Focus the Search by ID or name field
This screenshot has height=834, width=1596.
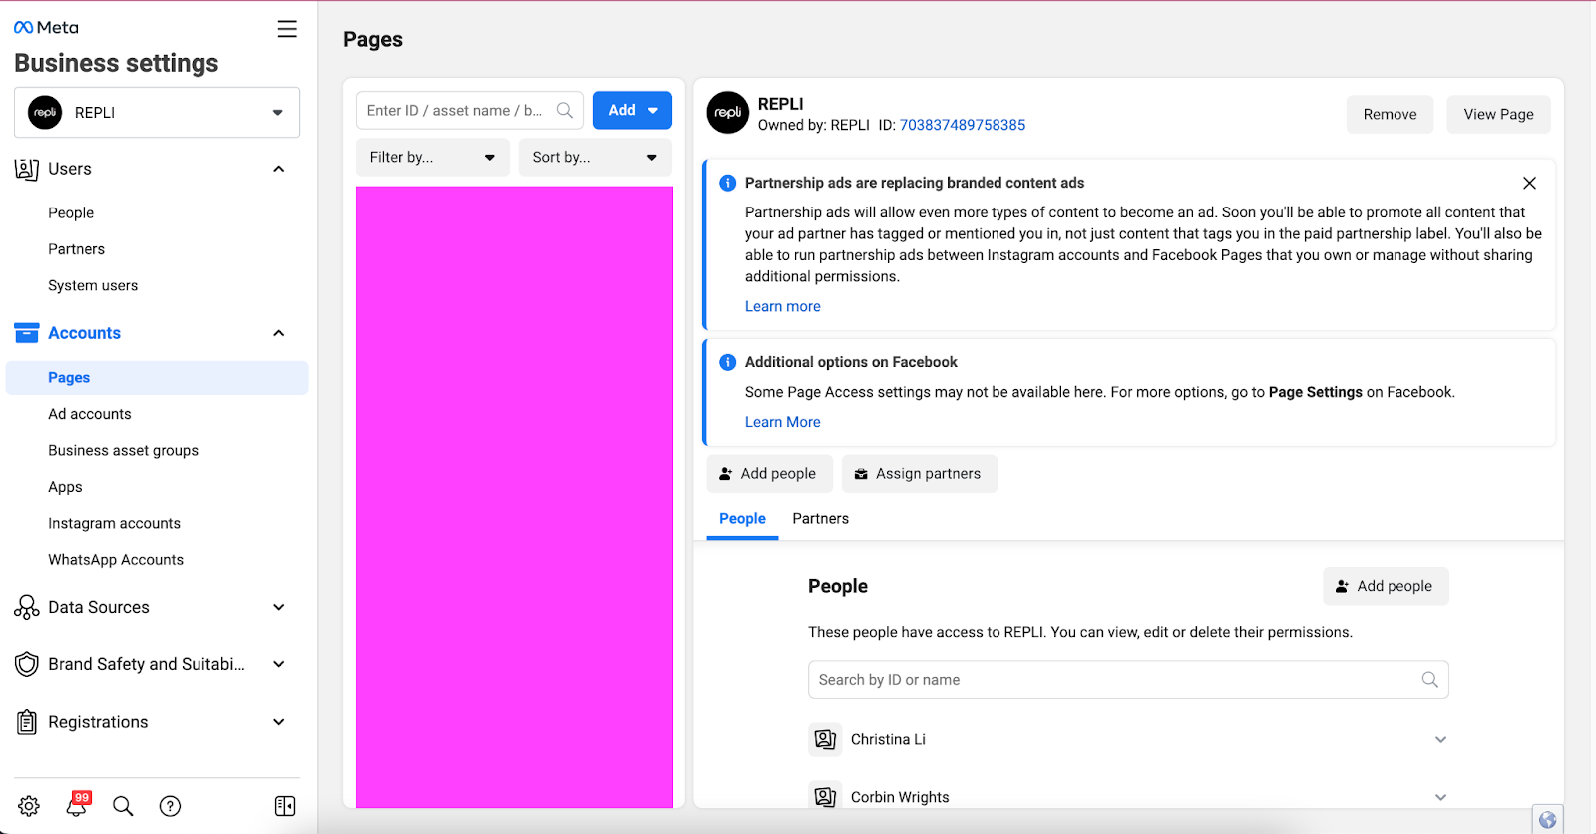click(1128, 680)
